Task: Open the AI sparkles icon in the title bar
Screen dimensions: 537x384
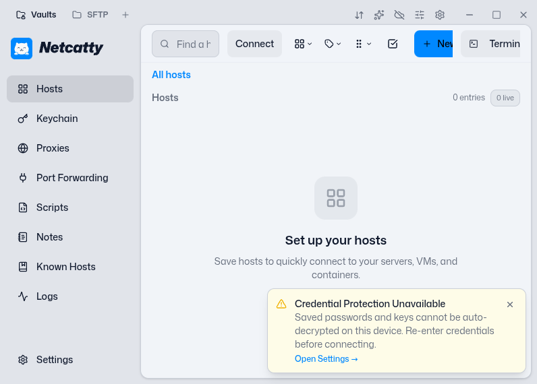Action: [x=379, y=15]
